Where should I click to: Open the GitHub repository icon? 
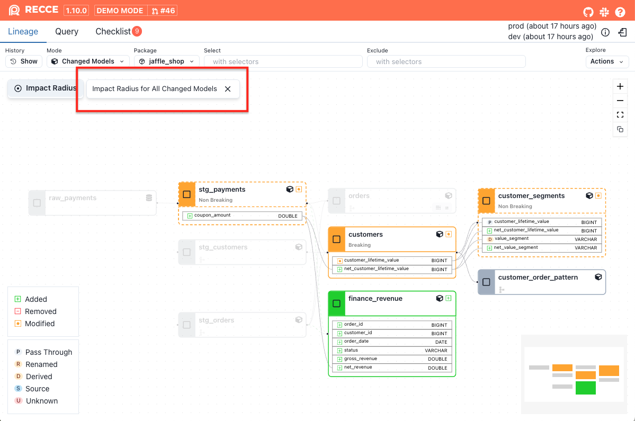coord(588,11)
